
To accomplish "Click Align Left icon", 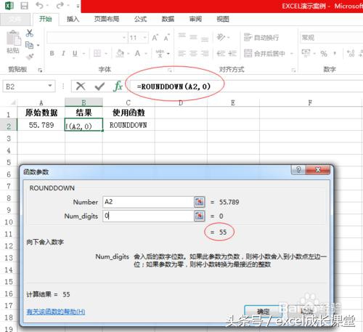I will click(x=182, y=53).
